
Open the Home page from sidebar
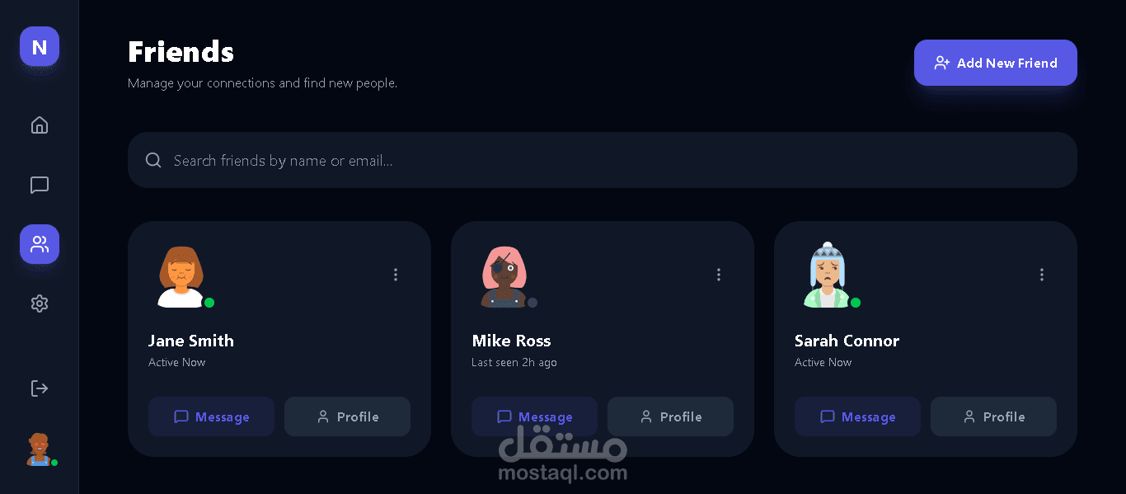pyautogui.click(x=40, y=125)
